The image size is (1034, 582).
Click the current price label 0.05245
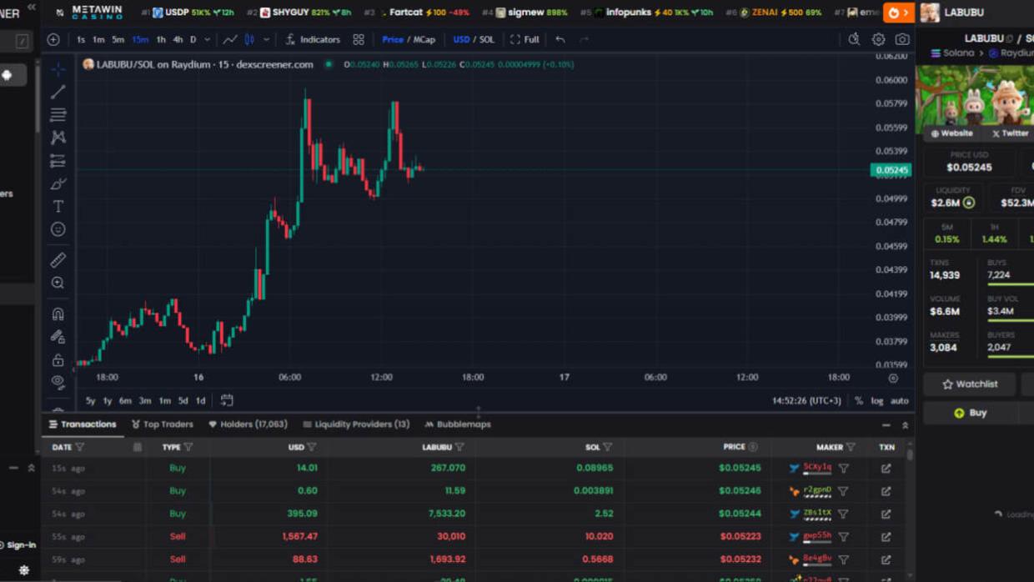pos(891,170)
